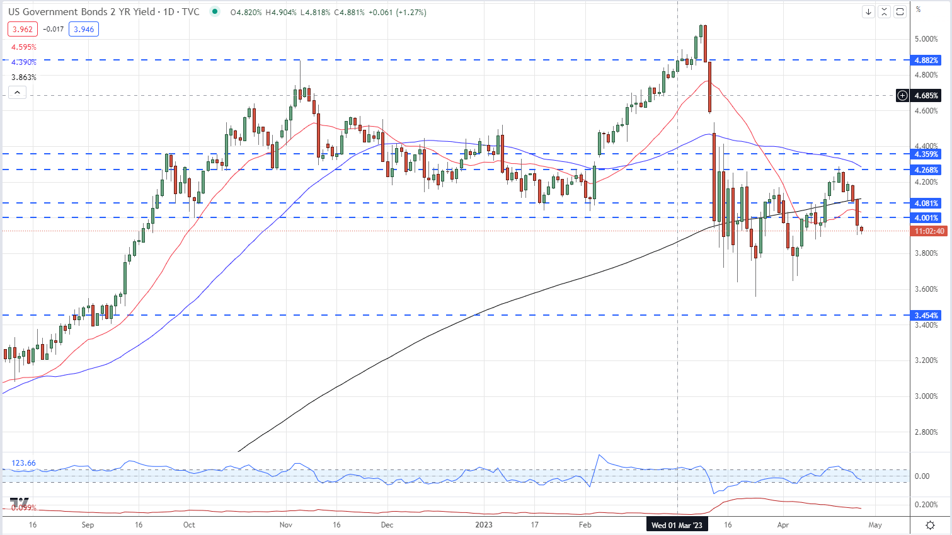This screenshot has width=952, height=535.
Task: Click the May label on the time axis
Action: click(x=875, y=525)
